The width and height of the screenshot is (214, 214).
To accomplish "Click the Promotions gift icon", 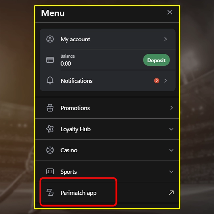I will (50, 108).
